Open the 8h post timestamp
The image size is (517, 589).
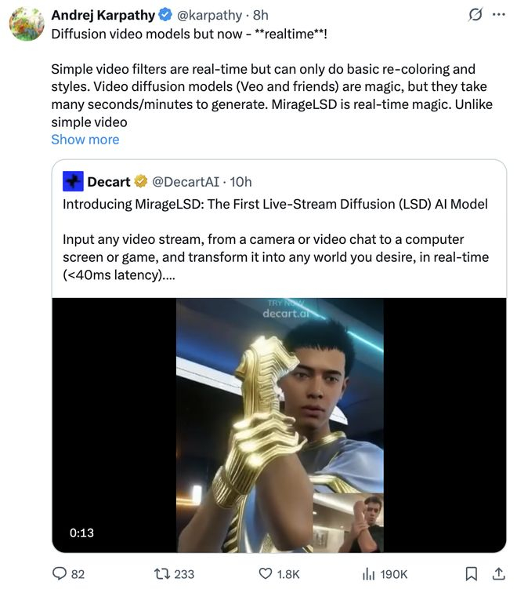260,15
